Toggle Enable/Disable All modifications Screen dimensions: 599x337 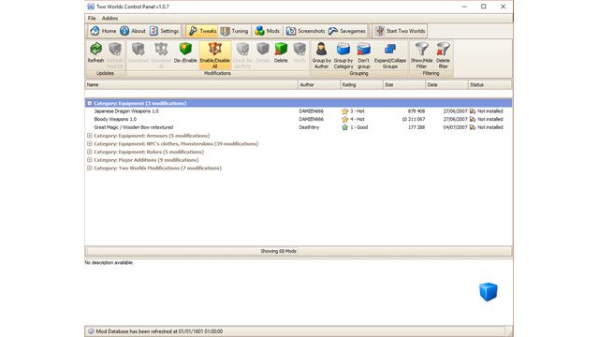[214, 55]
